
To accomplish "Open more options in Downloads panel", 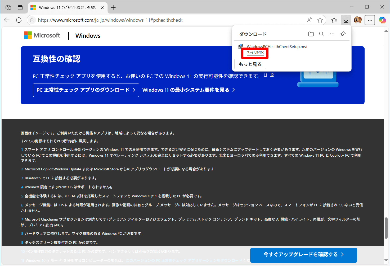I will tap(332, 34).
